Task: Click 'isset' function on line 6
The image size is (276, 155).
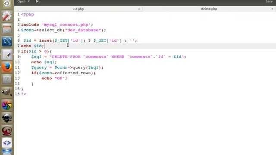Action: coord(45,40)
